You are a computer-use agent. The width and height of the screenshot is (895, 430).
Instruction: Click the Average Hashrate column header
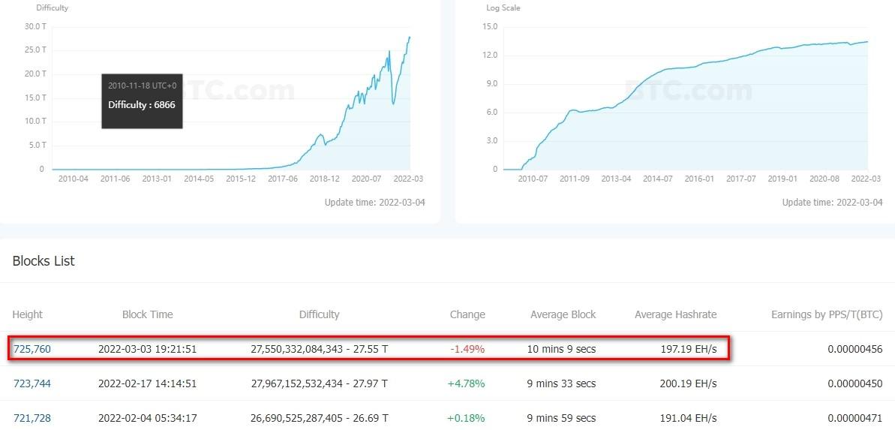675,314
